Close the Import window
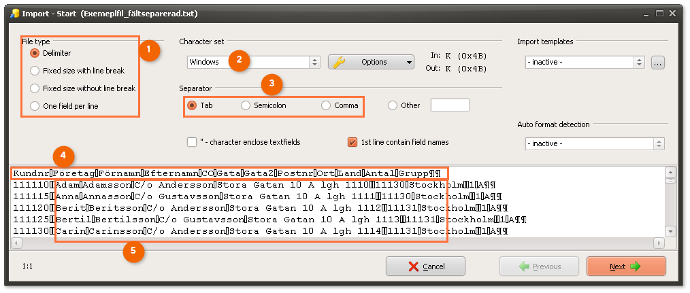 click(672, 14)
